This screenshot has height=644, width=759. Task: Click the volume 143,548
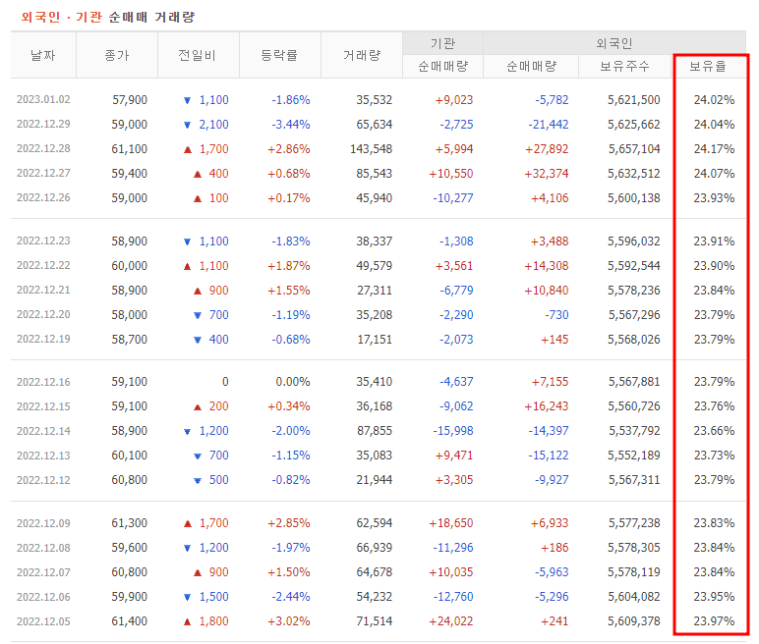click(x=372, y=148)
